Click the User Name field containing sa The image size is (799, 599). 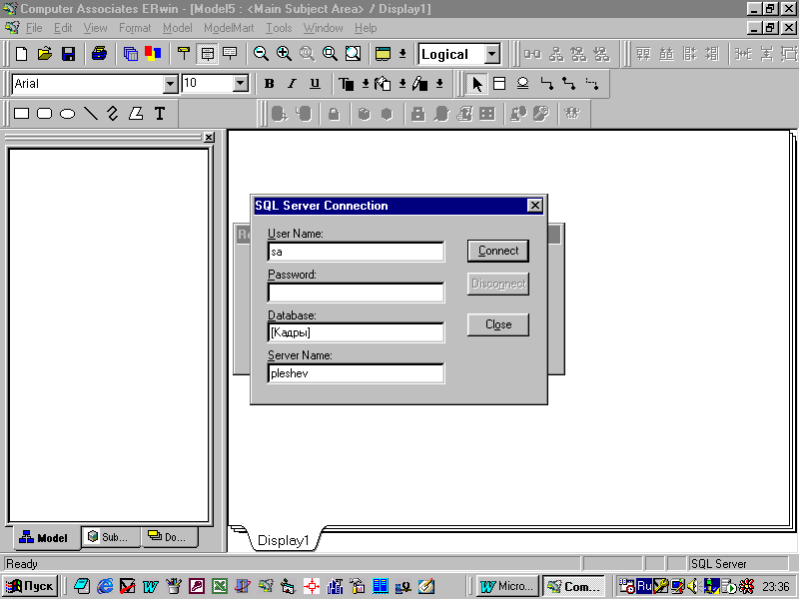click(x=356, y=252)
